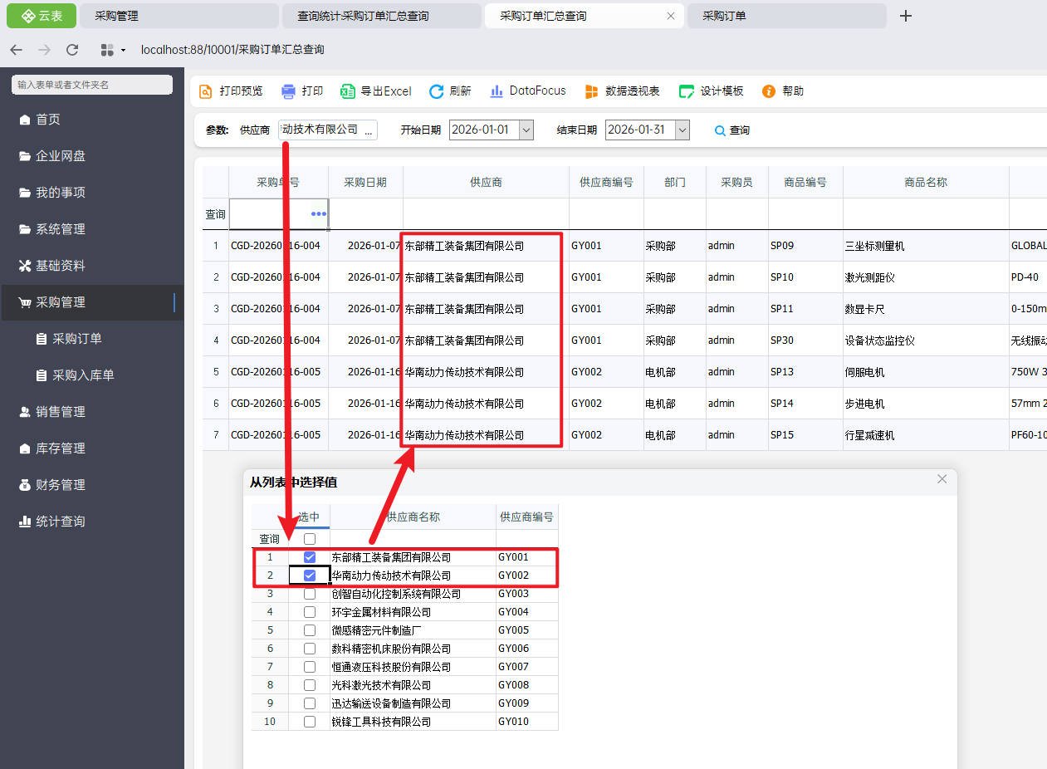This screenshot has height=769, width=1047.
Task: Open the 数据透视表 pivot table
Action: click(622, 91)
